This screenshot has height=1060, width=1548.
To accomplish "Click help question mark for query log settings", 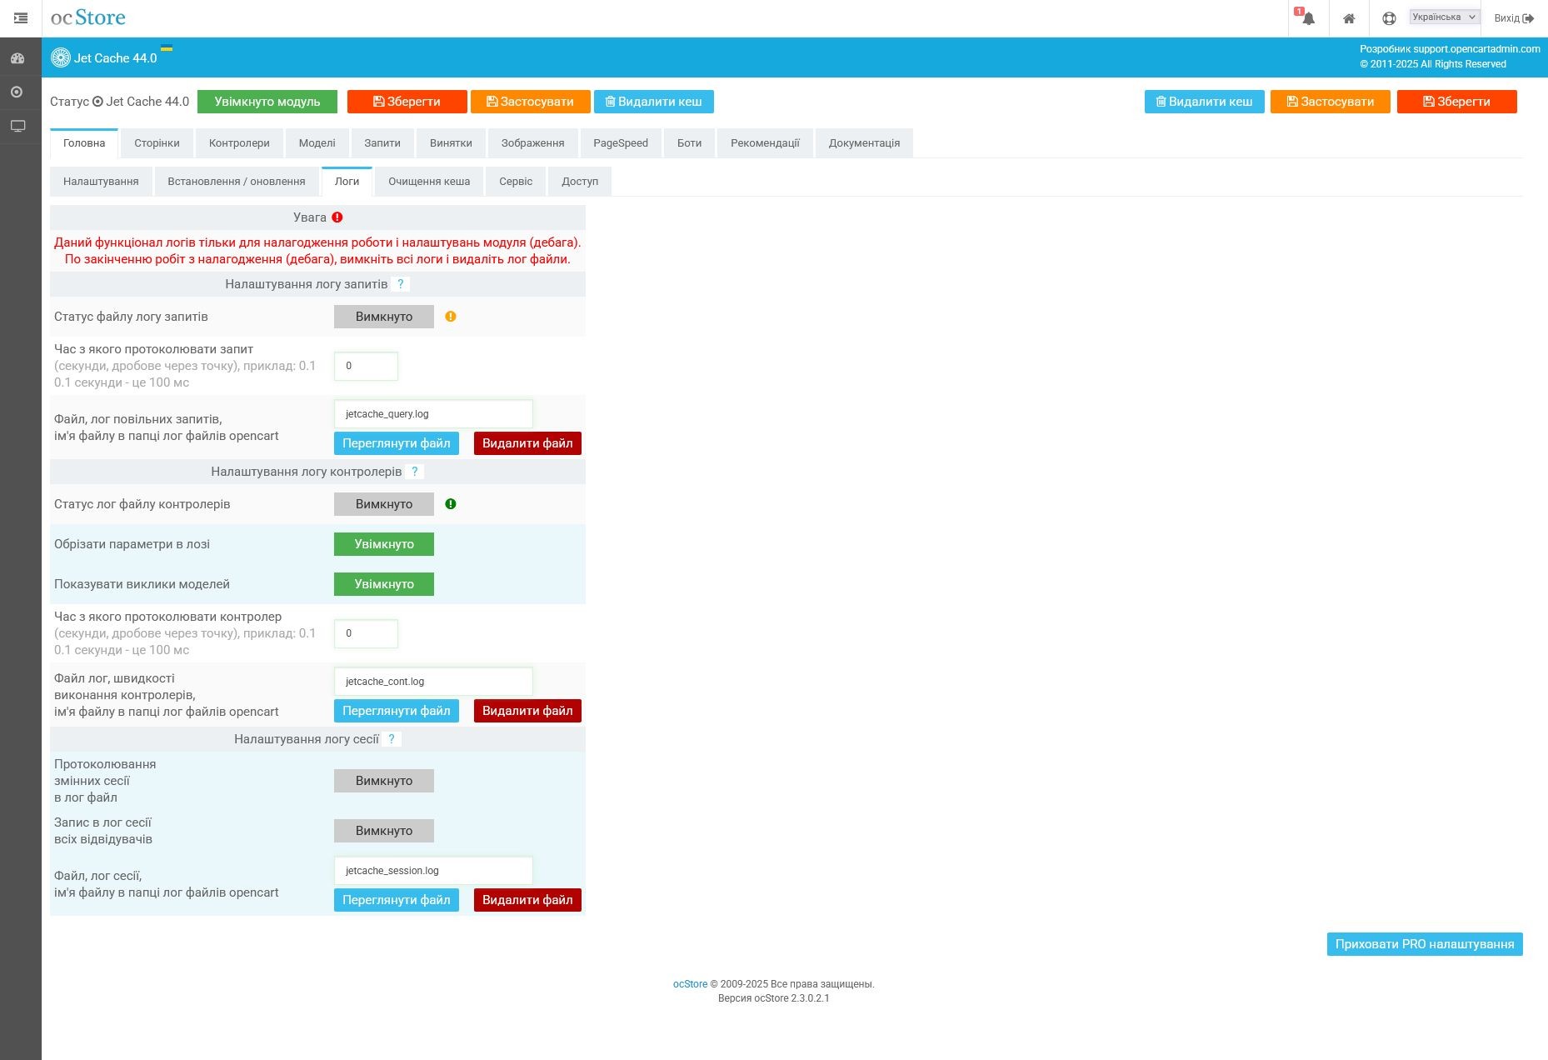I will (x=400, y=284).
